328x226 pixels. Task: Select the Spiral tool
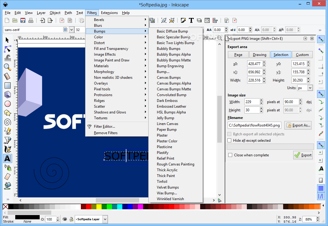(x=7, y=122)
